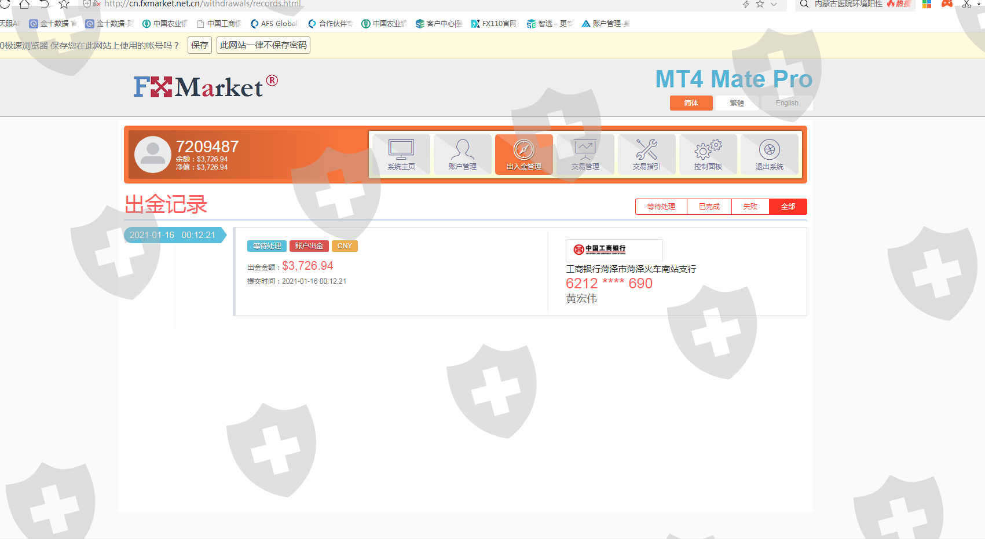The width and height of the screenshot is (985, 539).
Task: Click the 热搜 flame icon
Action: pyautogui.click(x=899, y=4)
